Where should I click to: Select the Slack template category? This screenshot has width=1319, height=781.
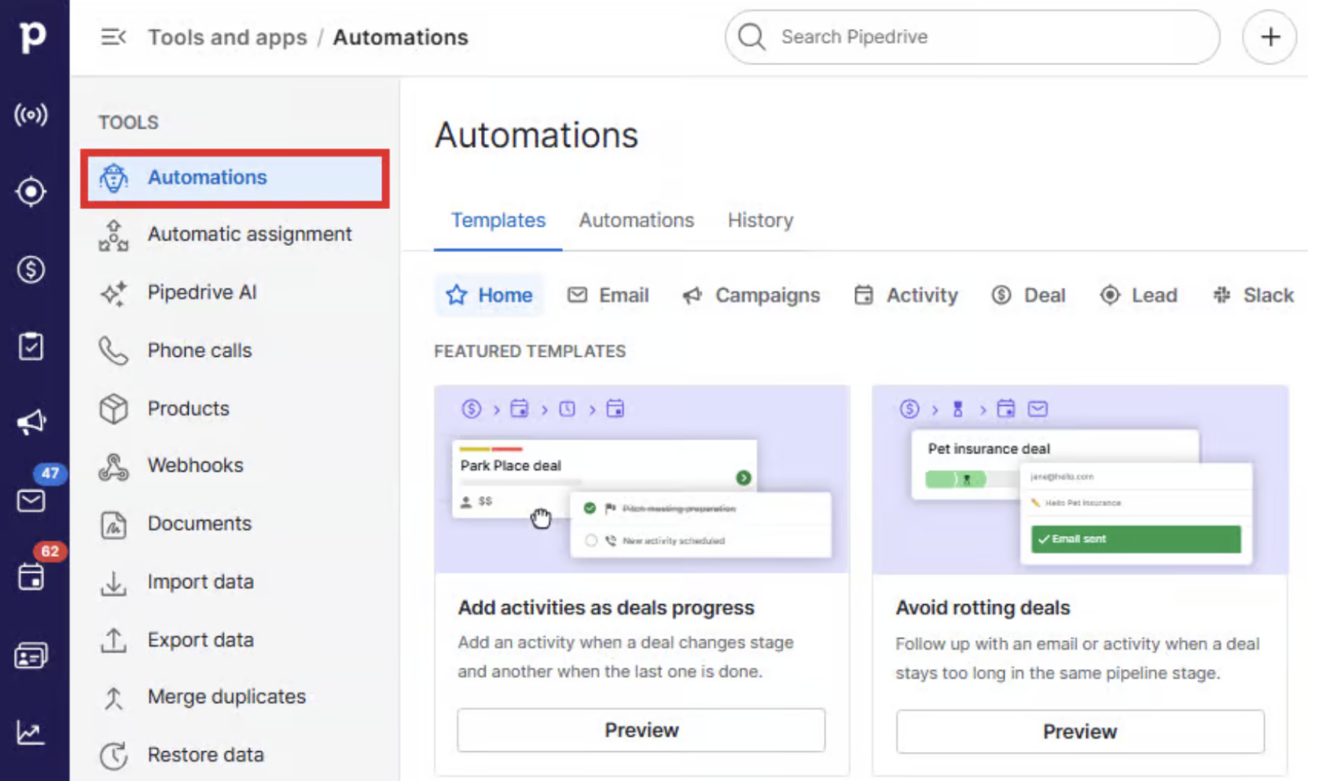tap(1254, 295)
